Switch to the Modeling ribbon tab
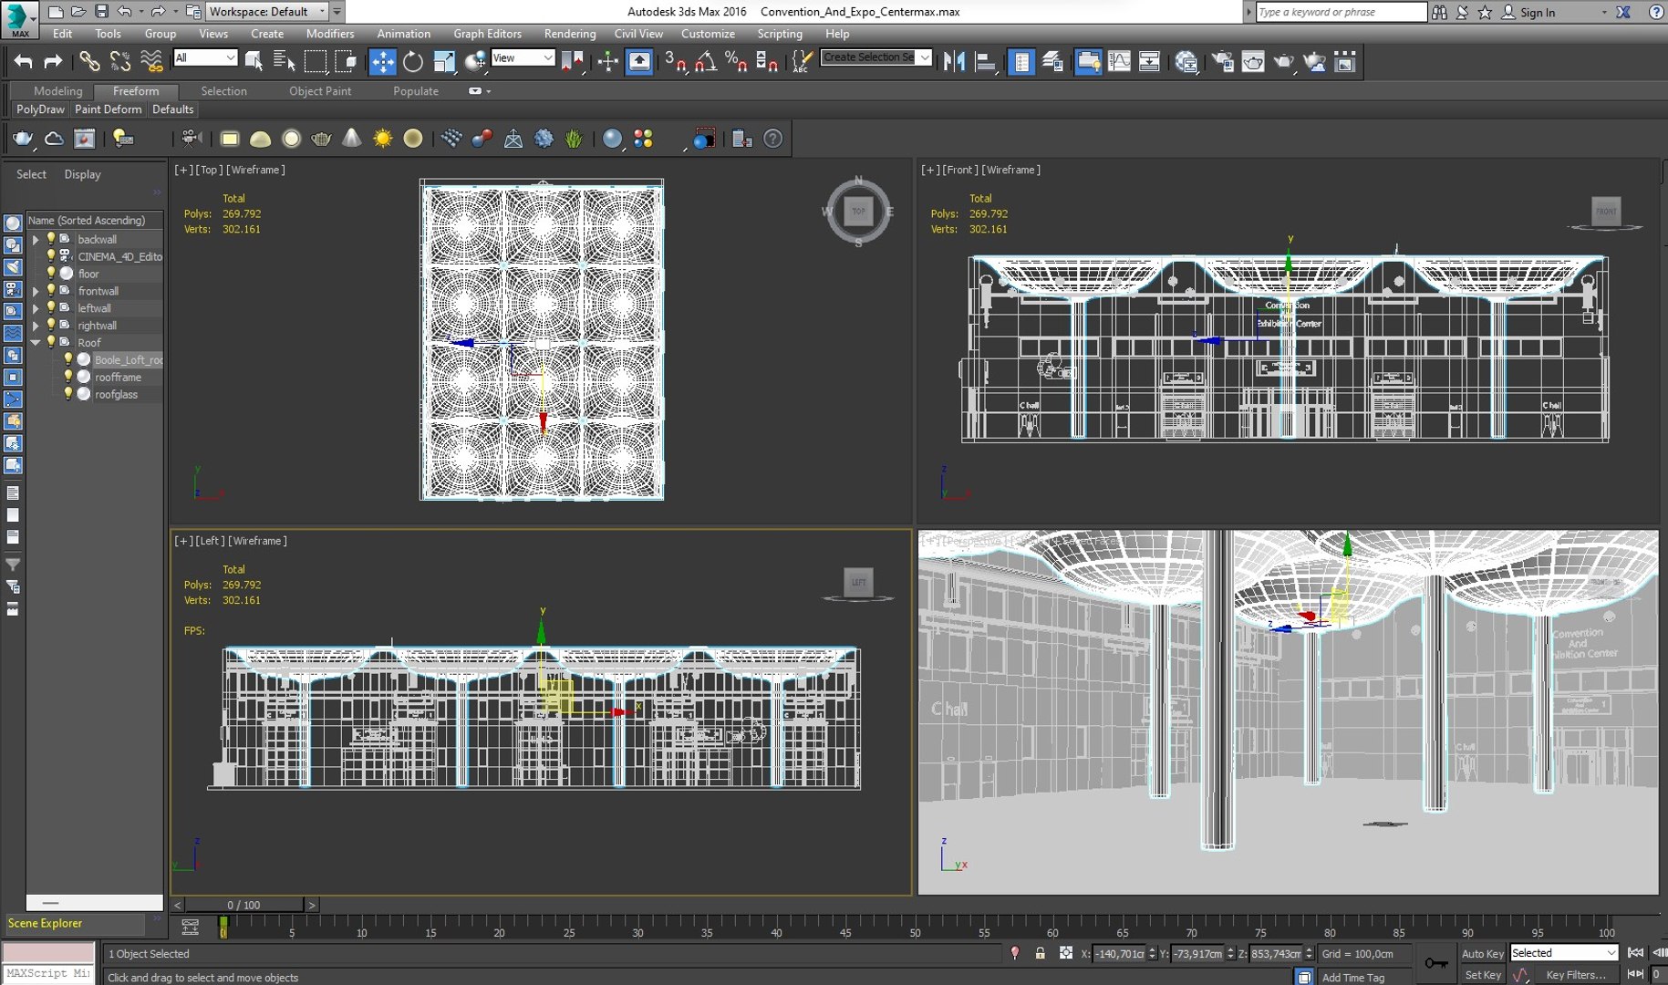Image resolution: width=1668 pixels, height=985 pixels. (57, 91)
